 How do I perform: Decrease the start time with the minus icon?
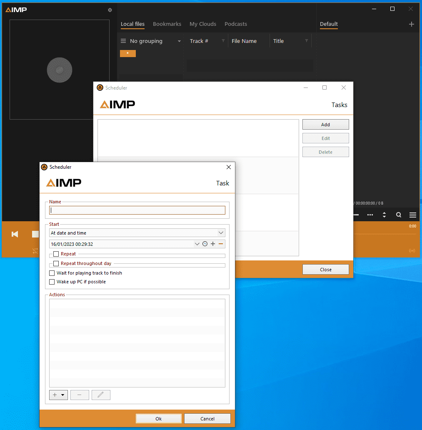221,244
